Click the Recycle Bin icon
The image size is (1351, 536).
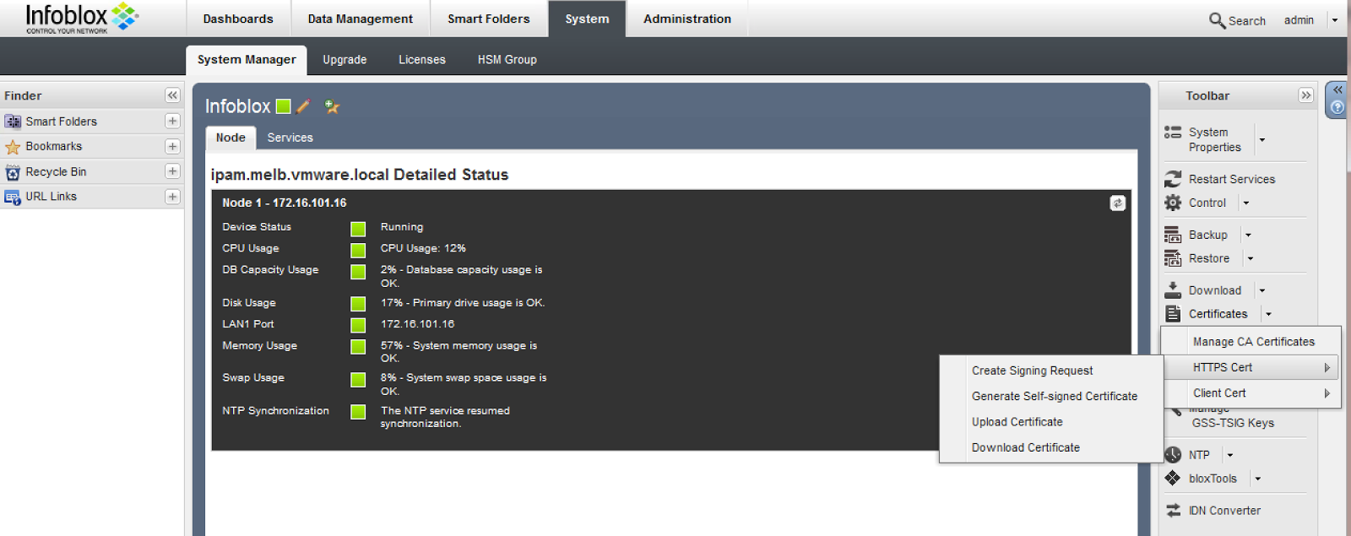pyautogui.click(x=13, y=172)
